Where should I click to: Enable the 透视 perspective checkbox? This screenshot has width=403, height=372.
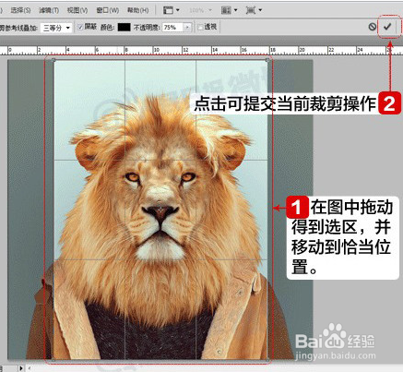click(200, 28)
